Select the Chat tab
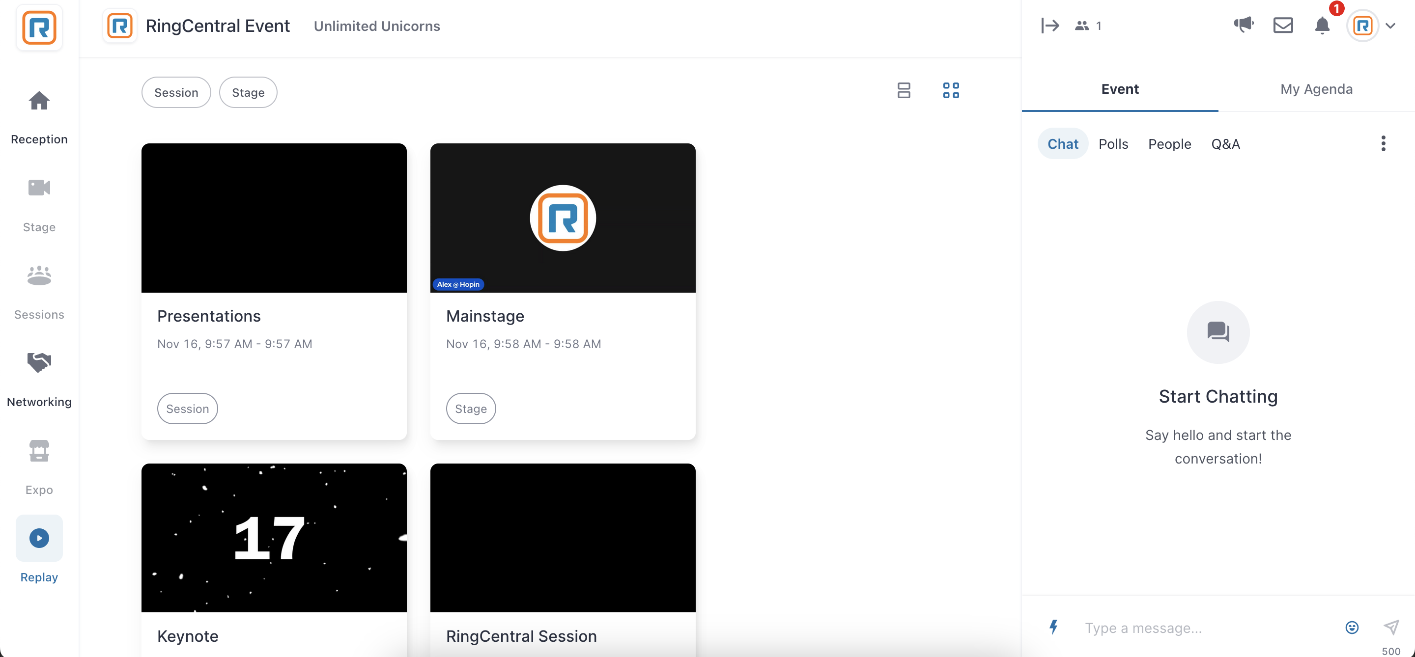1415x657 pixels. 1063,144
